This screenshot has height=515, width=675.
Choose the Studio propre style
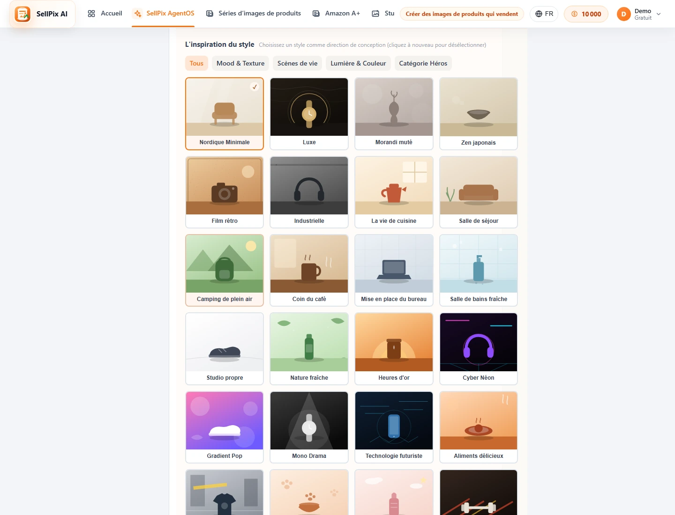[x=225, y=349]
